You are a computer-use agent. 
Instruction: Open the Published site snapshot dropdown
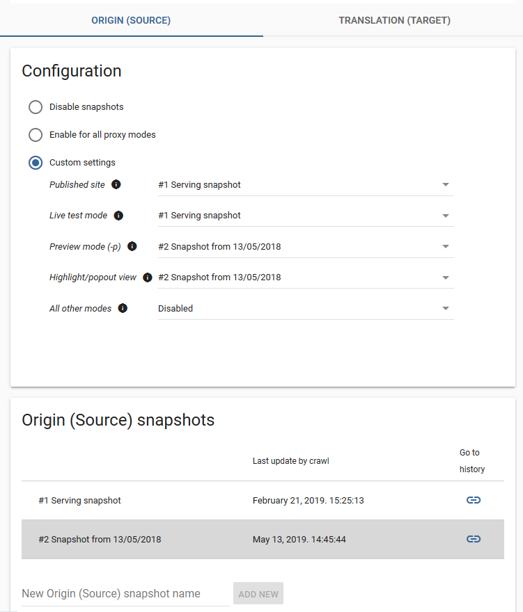(x=306, y=185)
